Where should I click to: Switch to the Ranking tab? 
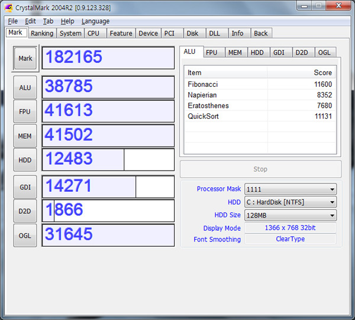42,33
